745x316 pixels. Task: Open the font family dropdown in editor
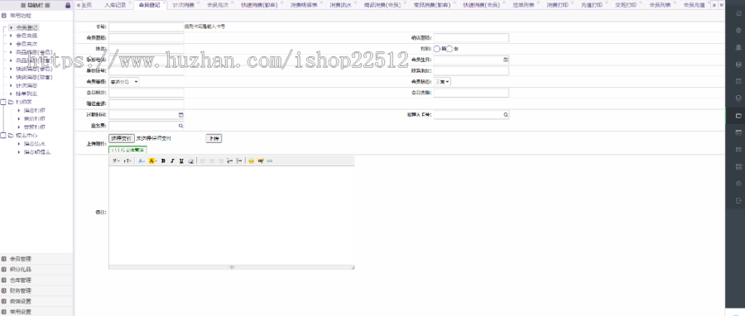116,160
